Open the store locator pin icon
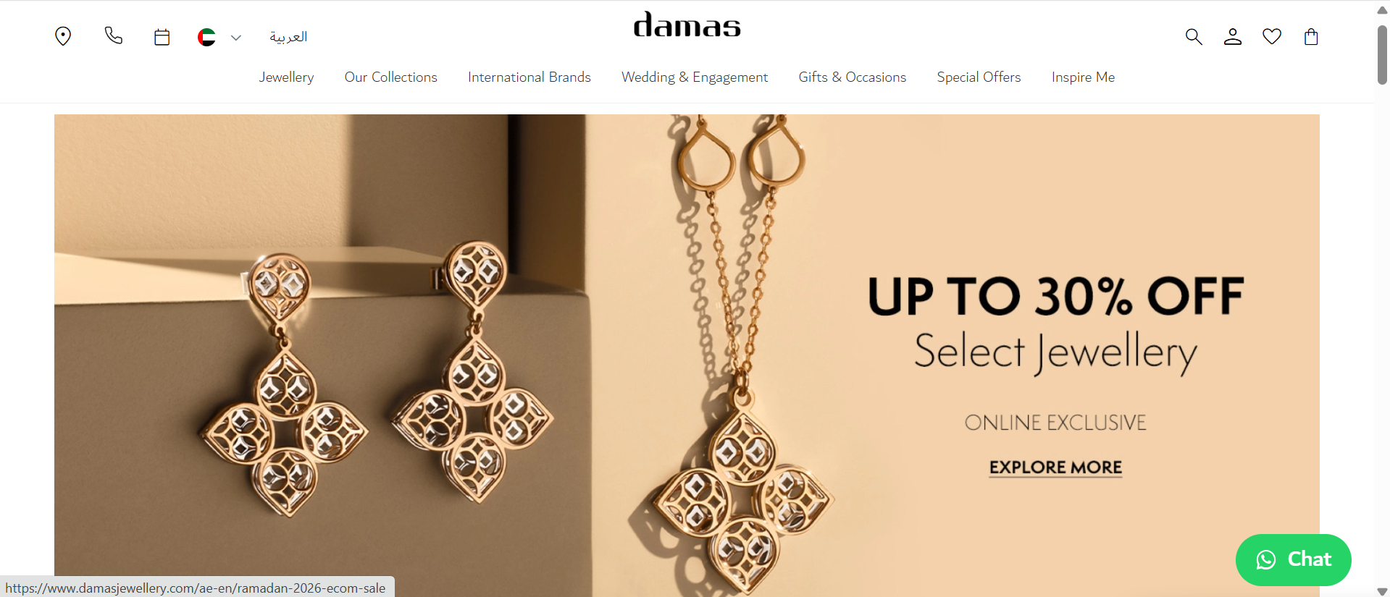Viewport: 1390px width, 597px height. (x=63, y=36)
